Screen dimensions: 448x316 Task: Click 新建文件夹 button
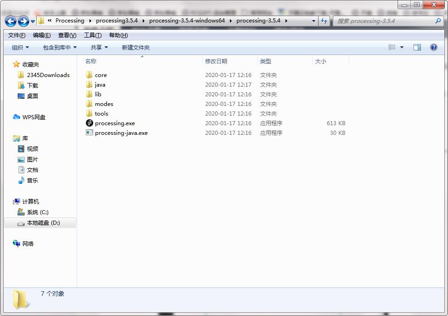pos(136,47)
